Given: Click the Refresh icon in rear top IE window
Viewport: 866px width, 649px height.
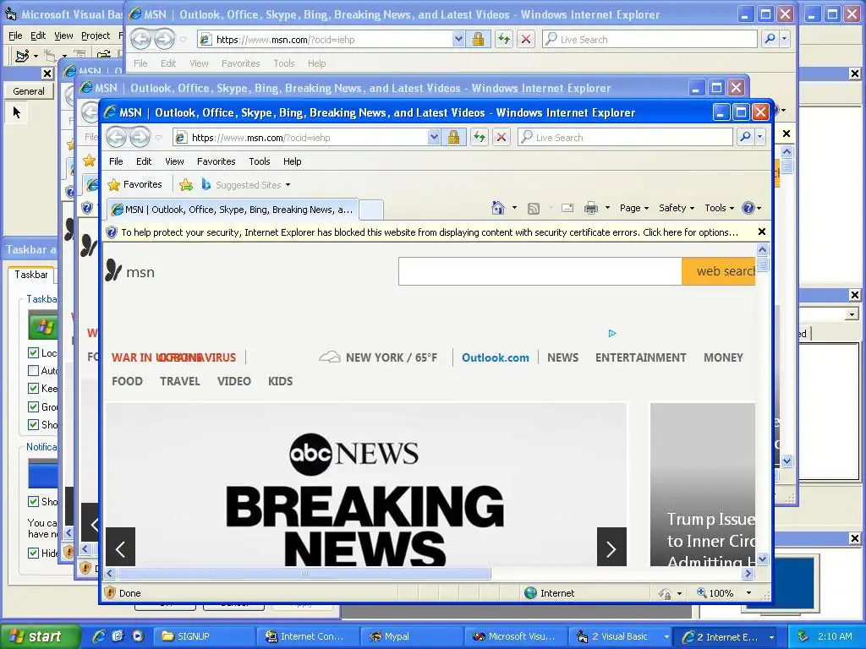Looking at the screenshot, I should click(504, 39).
